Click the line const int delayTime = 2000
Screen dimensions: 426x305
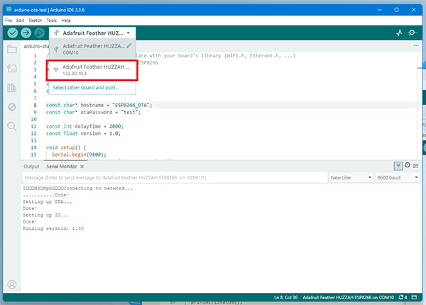click(84, 126)
